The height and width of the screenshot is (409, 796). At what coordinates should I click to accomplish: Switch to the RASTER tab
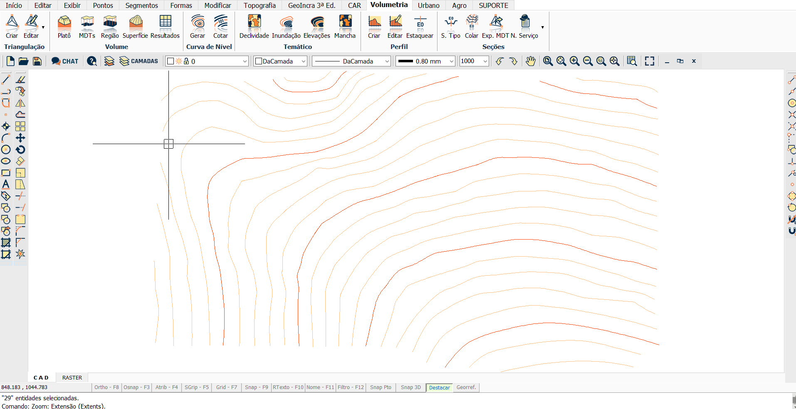point(72,377)
